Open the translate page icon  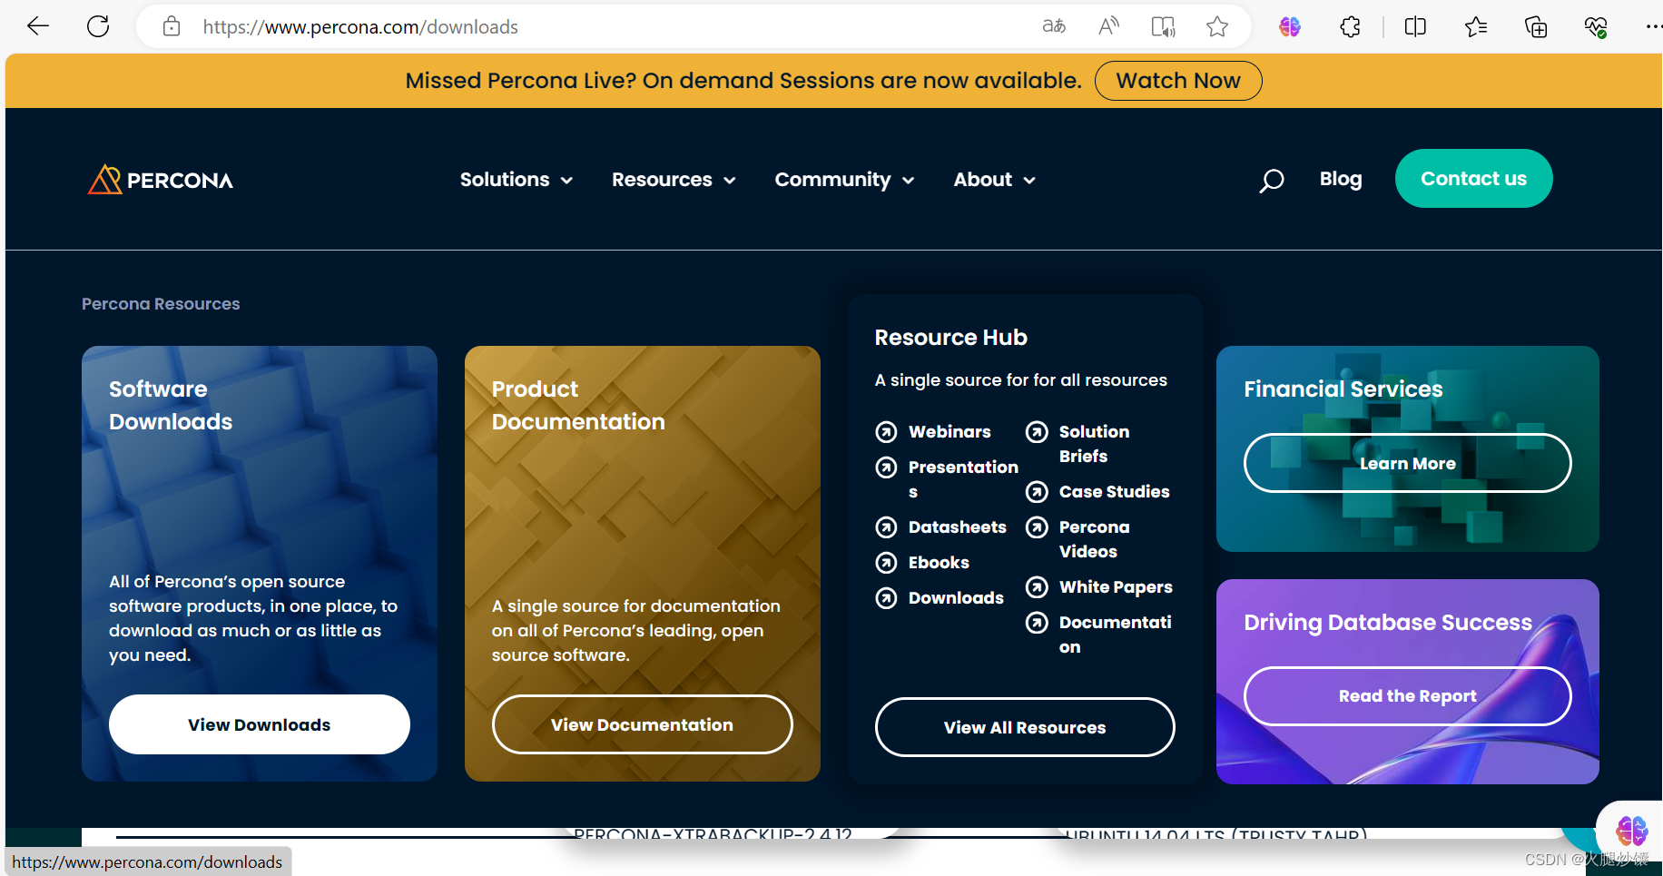coord(1054,26)
